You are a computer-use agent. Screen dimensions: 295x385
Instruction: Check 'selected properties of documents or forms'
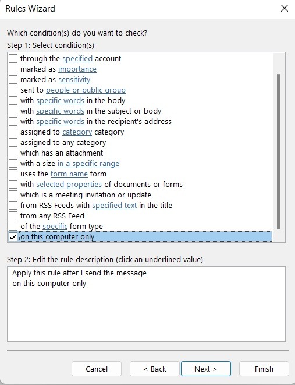[13, 185]
